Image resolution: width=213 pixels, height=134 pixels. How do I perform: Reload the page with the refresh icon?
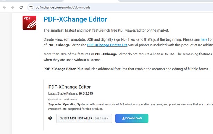[x=21, y=7]
